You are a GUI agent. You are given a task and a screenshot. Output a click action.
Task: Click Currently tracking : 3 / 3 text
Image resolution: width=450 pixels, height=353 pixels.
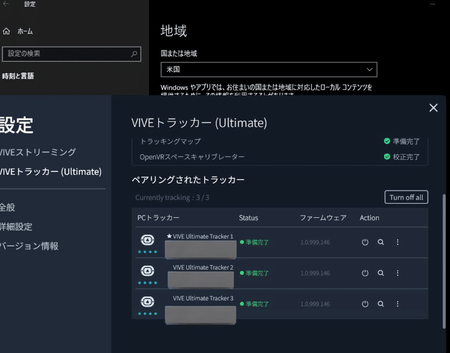(x=172, y=197)
